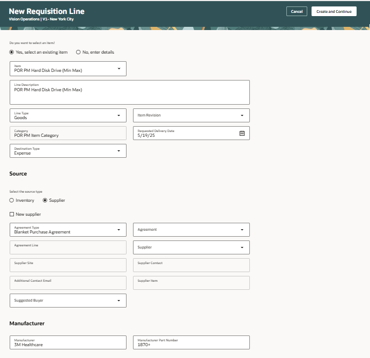Click 'Do you want to select an item?' label
This screenshot has width=370, height=358.
[x=32, y=43]
